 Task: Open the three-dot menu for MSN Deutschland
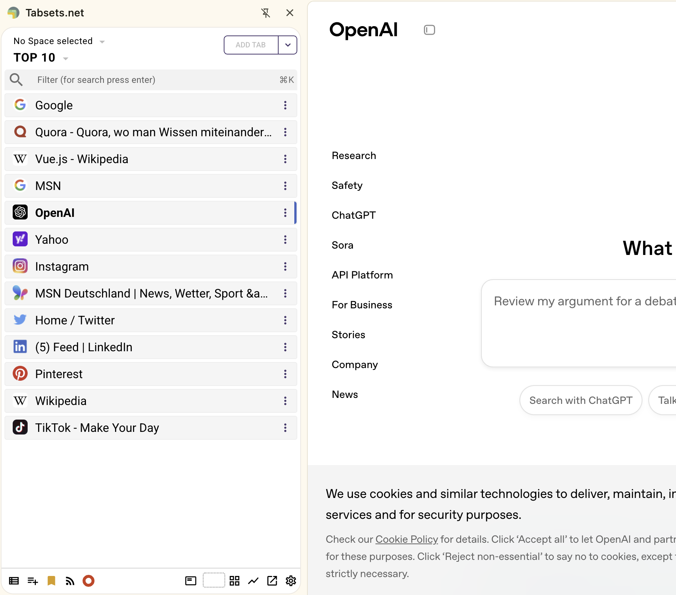pos(285,293)
